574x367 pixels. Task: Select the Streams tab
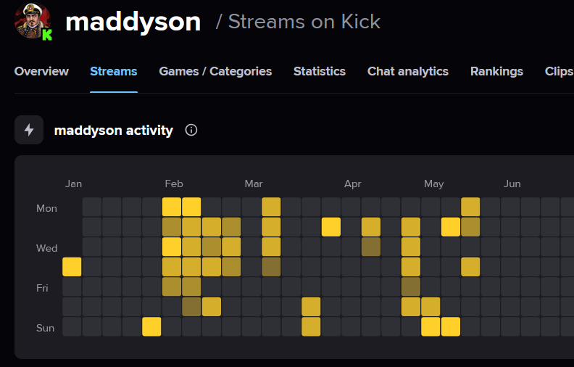pos(114,71)
